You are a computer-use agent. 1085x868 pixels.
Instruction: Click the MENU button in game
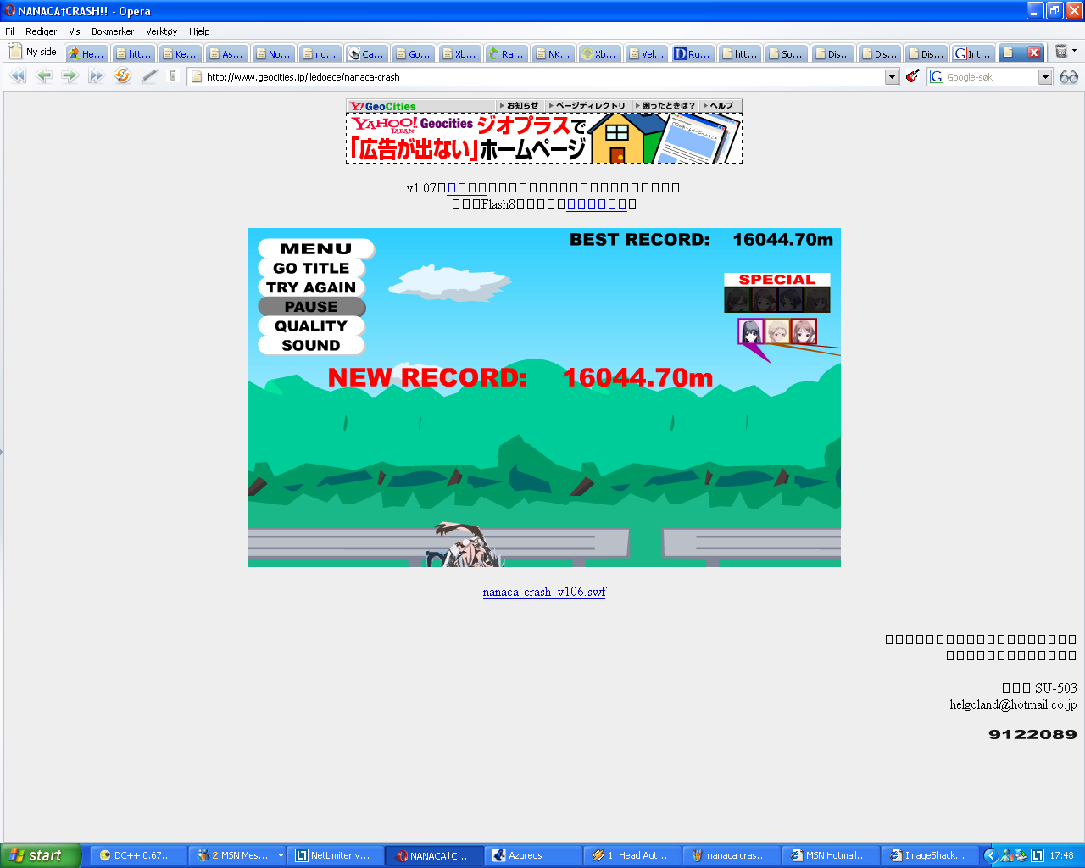click(x=315, y=248)
